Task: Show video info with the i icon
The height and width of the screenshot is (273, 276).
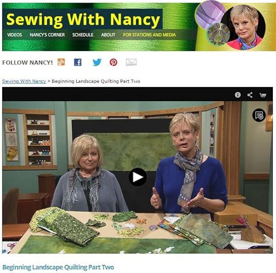Action: (x=238, y=95)
